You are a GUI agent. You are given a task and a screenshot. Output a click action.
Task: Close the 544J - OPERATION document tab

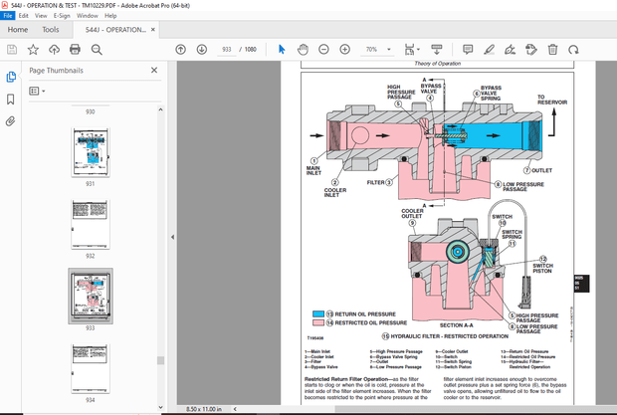(153, 30)
